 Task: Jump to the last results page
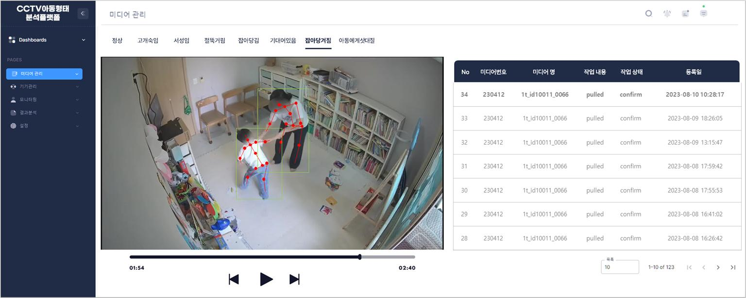[733, 267]
